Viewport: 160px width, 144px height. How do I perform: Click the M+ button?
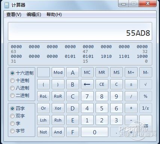point(131,72)
